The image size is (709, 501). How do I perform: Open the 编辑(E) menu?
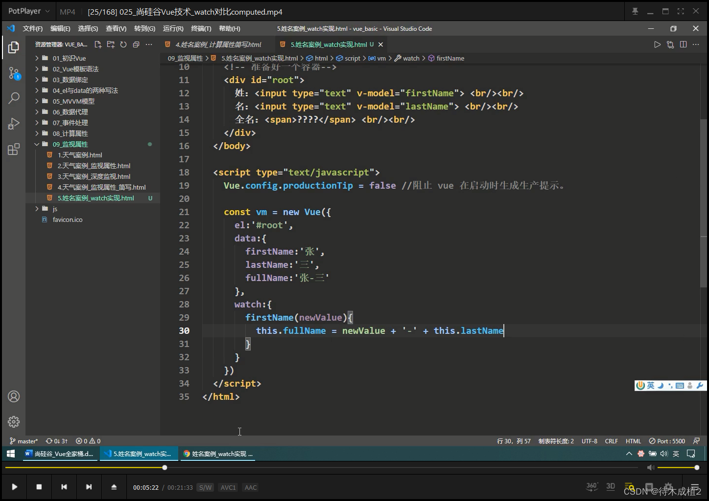click(x=60, y=29)
